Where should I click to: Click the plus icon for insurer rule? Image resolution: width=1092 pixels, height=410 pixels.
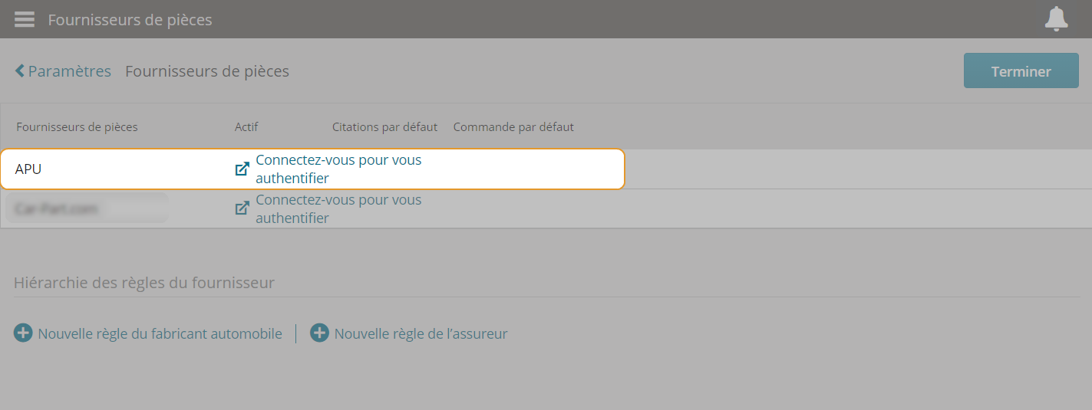tap(319, 333)
